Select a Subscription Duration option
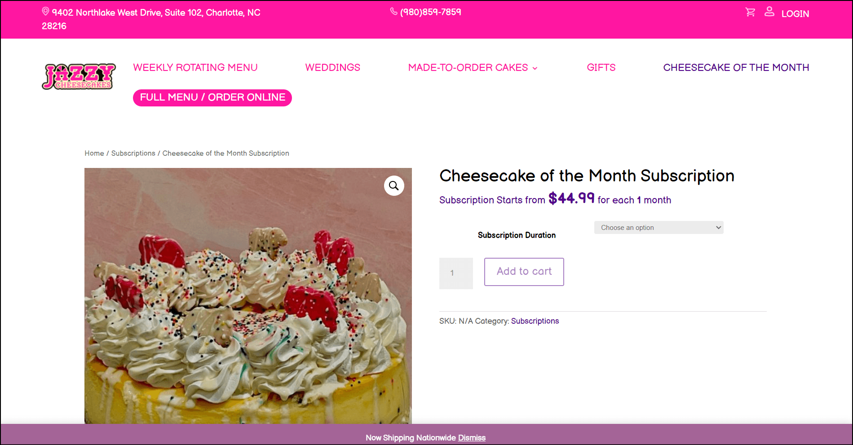Viewport: 853px width, 445px height. tap(658, 227)
